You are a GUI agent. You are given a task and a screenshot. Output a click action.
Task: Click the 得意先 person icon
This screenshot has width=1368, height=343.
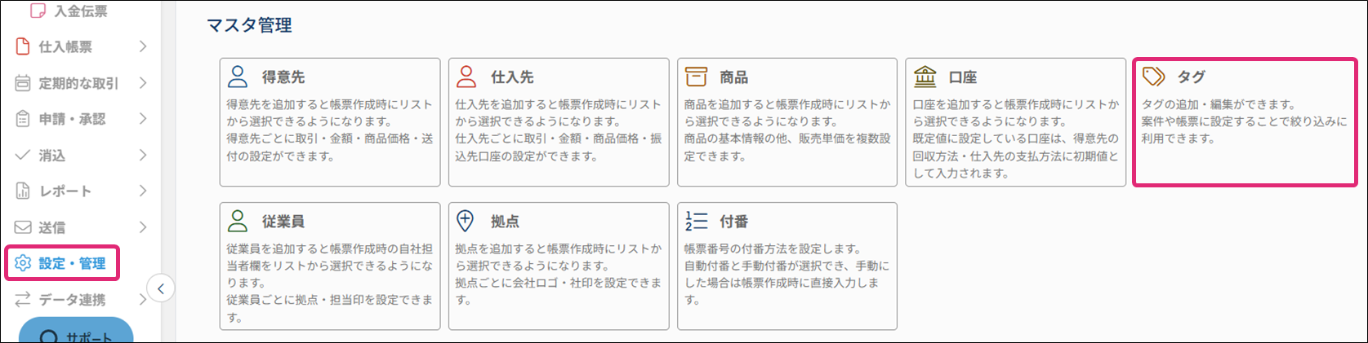[238, 77]
